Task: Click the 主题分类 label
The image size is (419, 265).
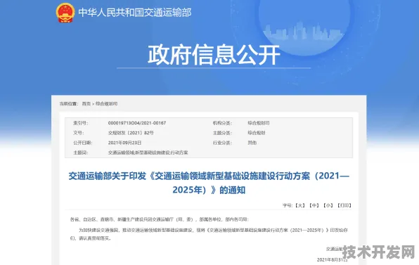Action: point(222,133)
